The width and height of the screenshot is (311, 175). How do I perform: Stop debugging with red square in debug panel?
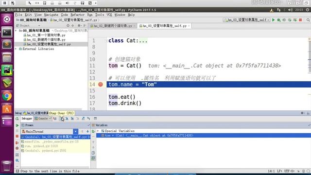[x=17, y=136]
